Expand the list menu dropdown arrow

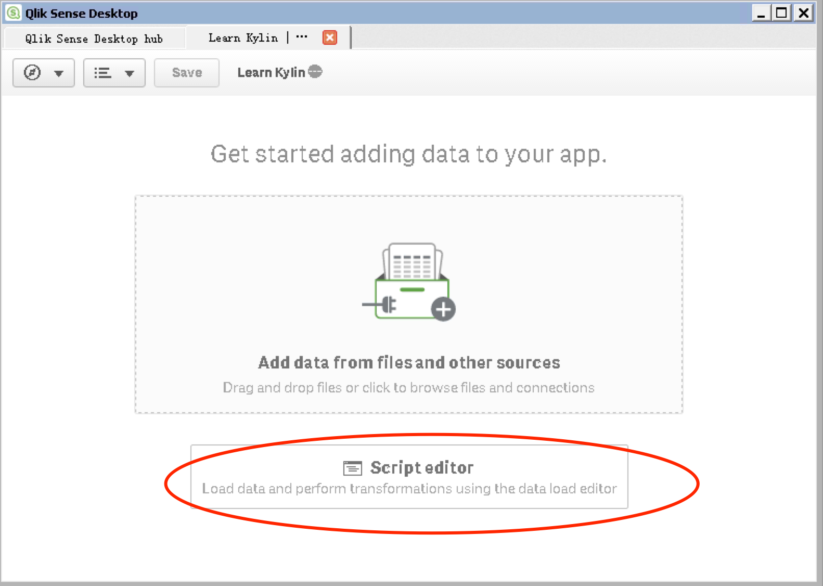[130, 73]
